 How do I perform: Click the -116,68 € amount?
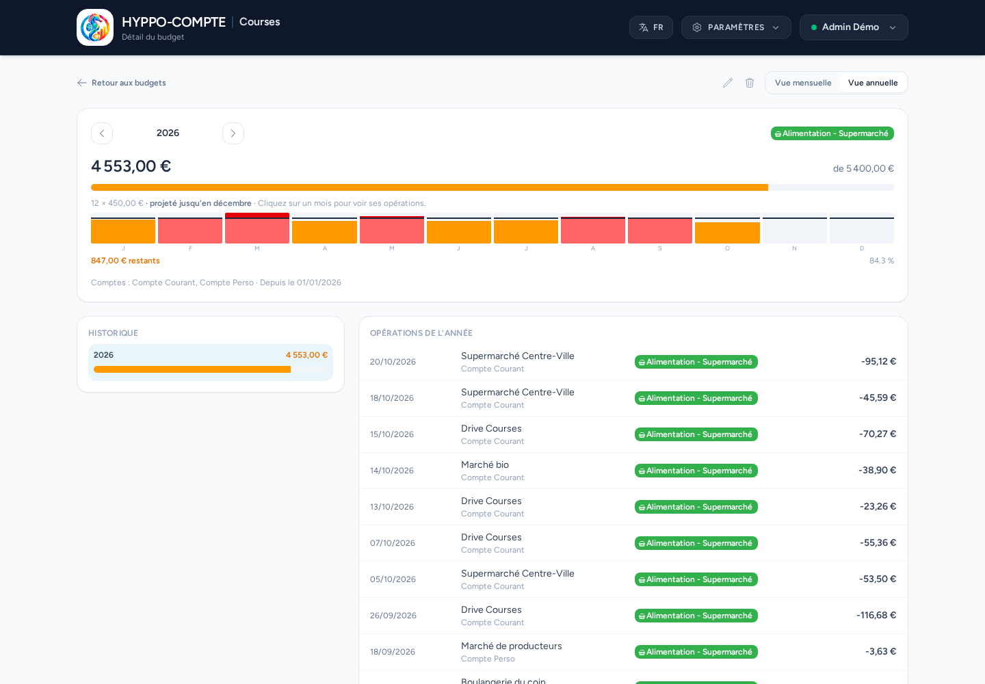pyautogui.click(x=876, y=616)
